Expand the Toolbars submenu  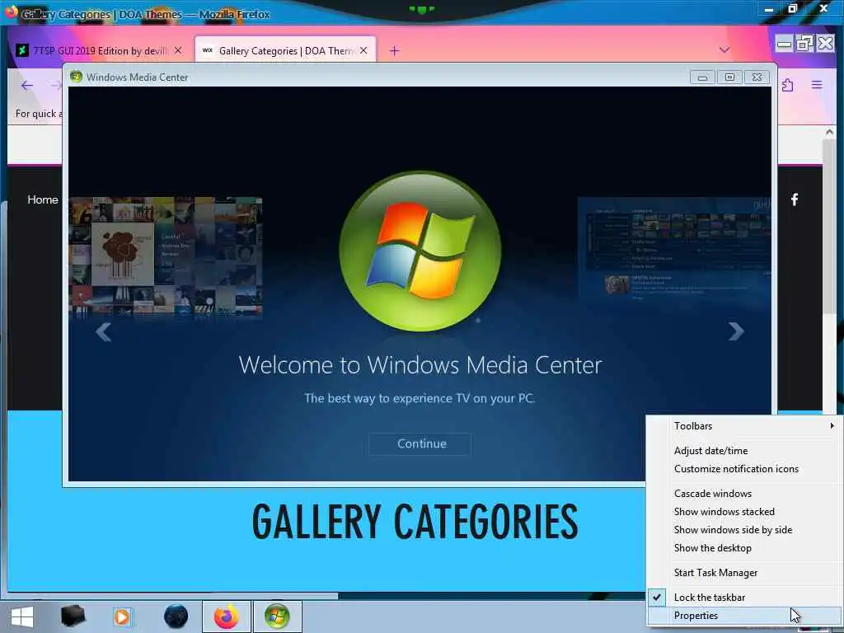[x=744, y=426]
